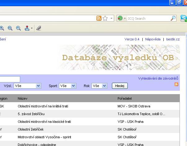Click the zoom in magnifier with blue plus
187x146 pixels.
10,28
